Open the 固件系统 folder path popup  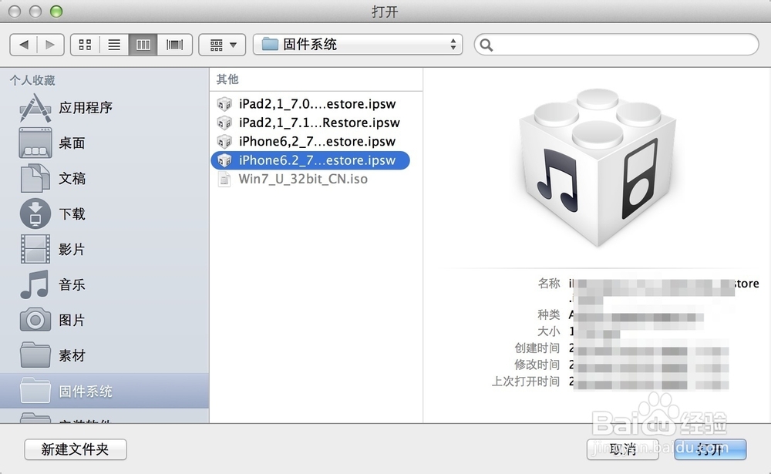pos(358,45)
